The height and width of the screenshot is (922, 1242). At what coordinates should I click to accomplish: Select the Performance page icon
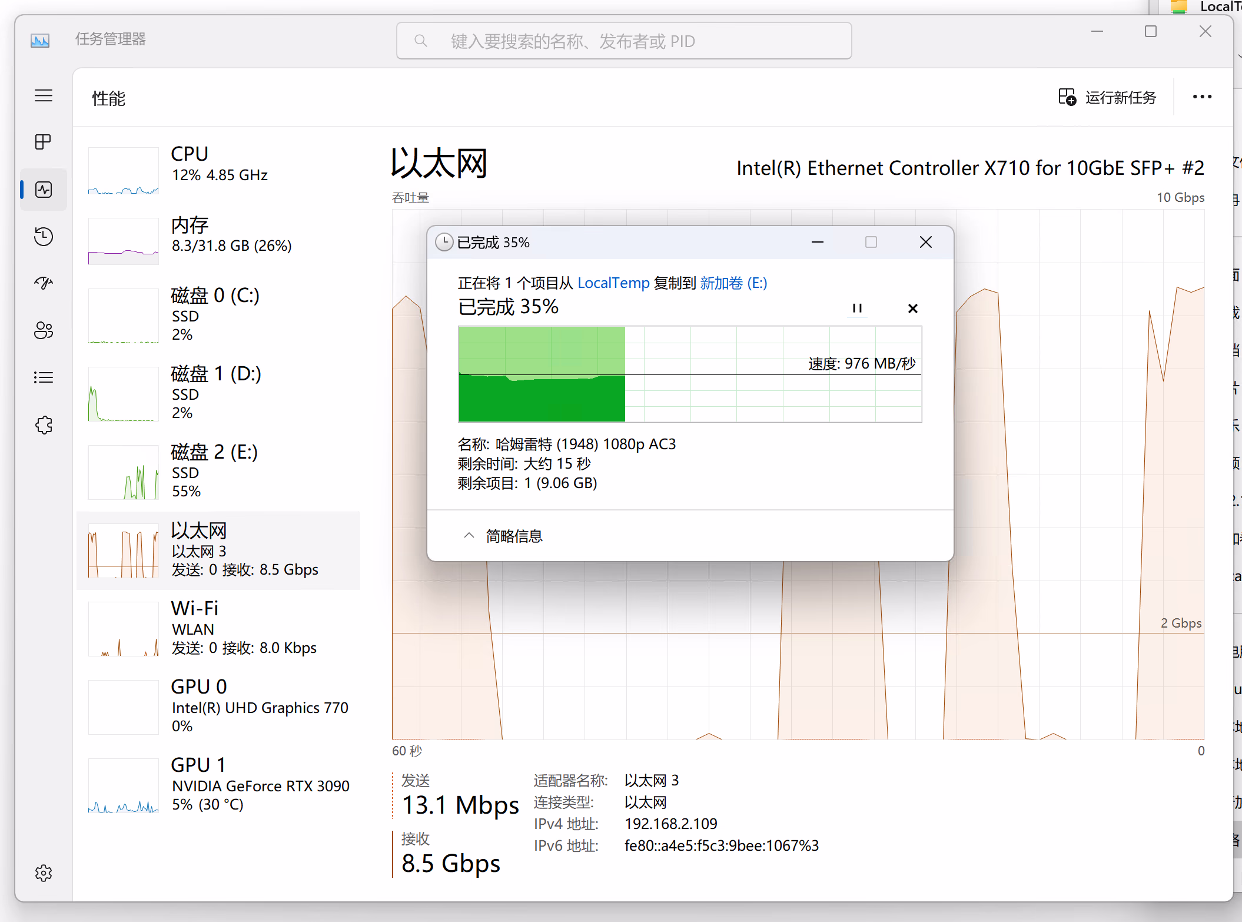(x=44, y=190)
